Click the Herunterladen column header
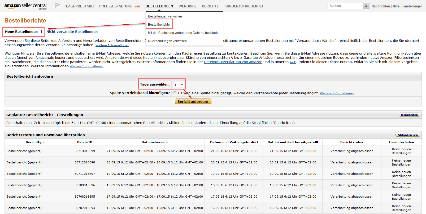426x214 pixels. pos(402,142)
